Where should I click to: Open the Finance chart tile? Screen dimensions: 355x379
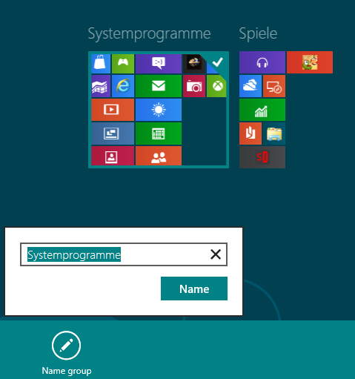point(262,110)
